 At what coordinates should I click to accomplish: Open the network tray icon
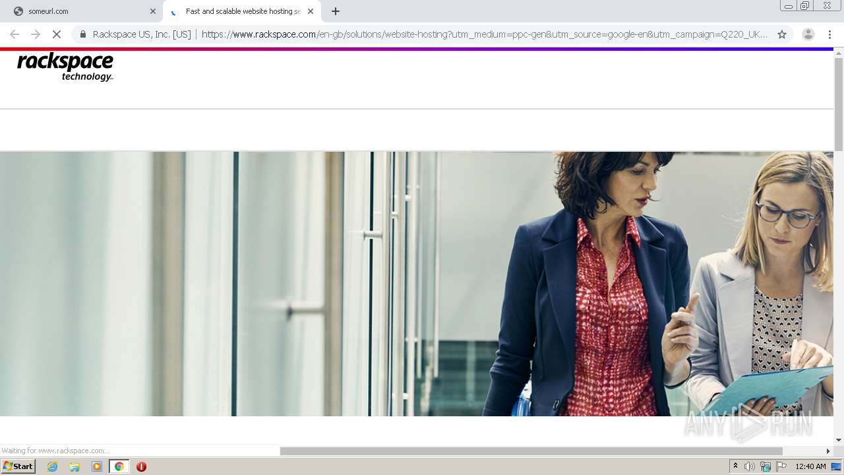pos(766,466)
